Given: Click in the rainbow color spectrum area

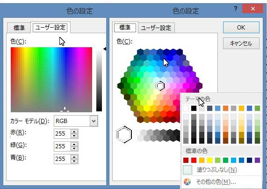Looking at the screenshot, I should pos(51,80).
